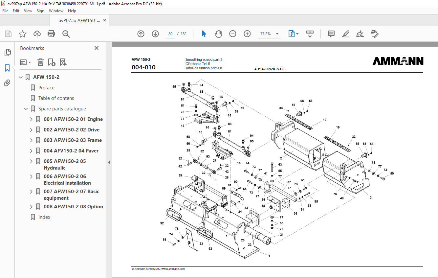
Task: Select the Highlight text tool
Action: tap(345, 34)
